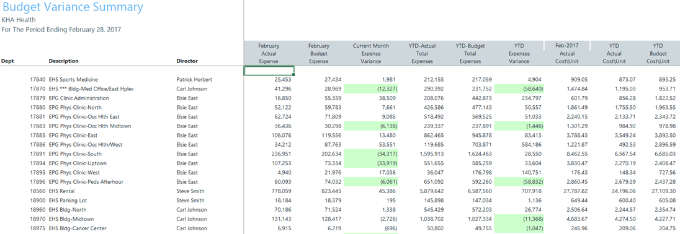Select the empty highlighted cell under February Actual Expense
Viewport: 680px width, 234px height.
click(x=269, y=71)
